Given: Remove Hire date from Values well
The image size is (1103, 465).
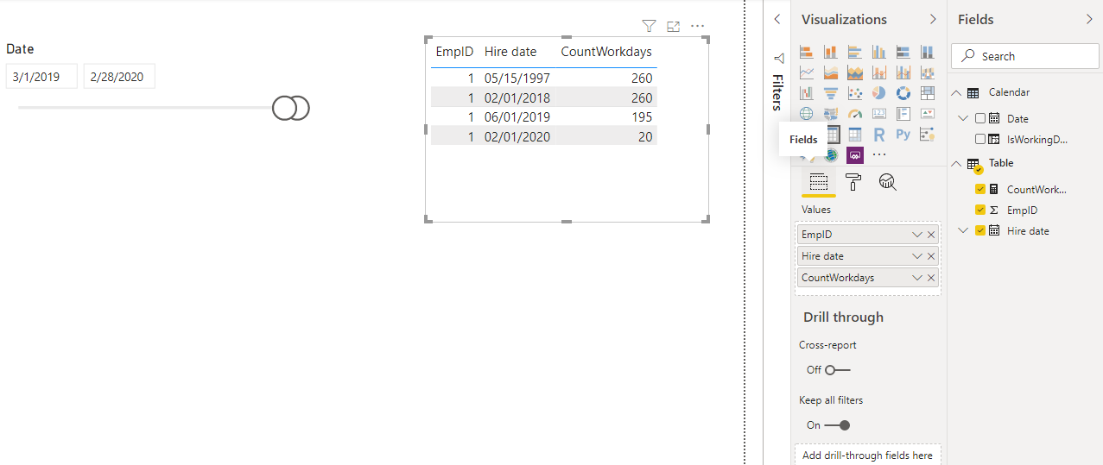Looking at the screenshot, I should click(931, 256).
